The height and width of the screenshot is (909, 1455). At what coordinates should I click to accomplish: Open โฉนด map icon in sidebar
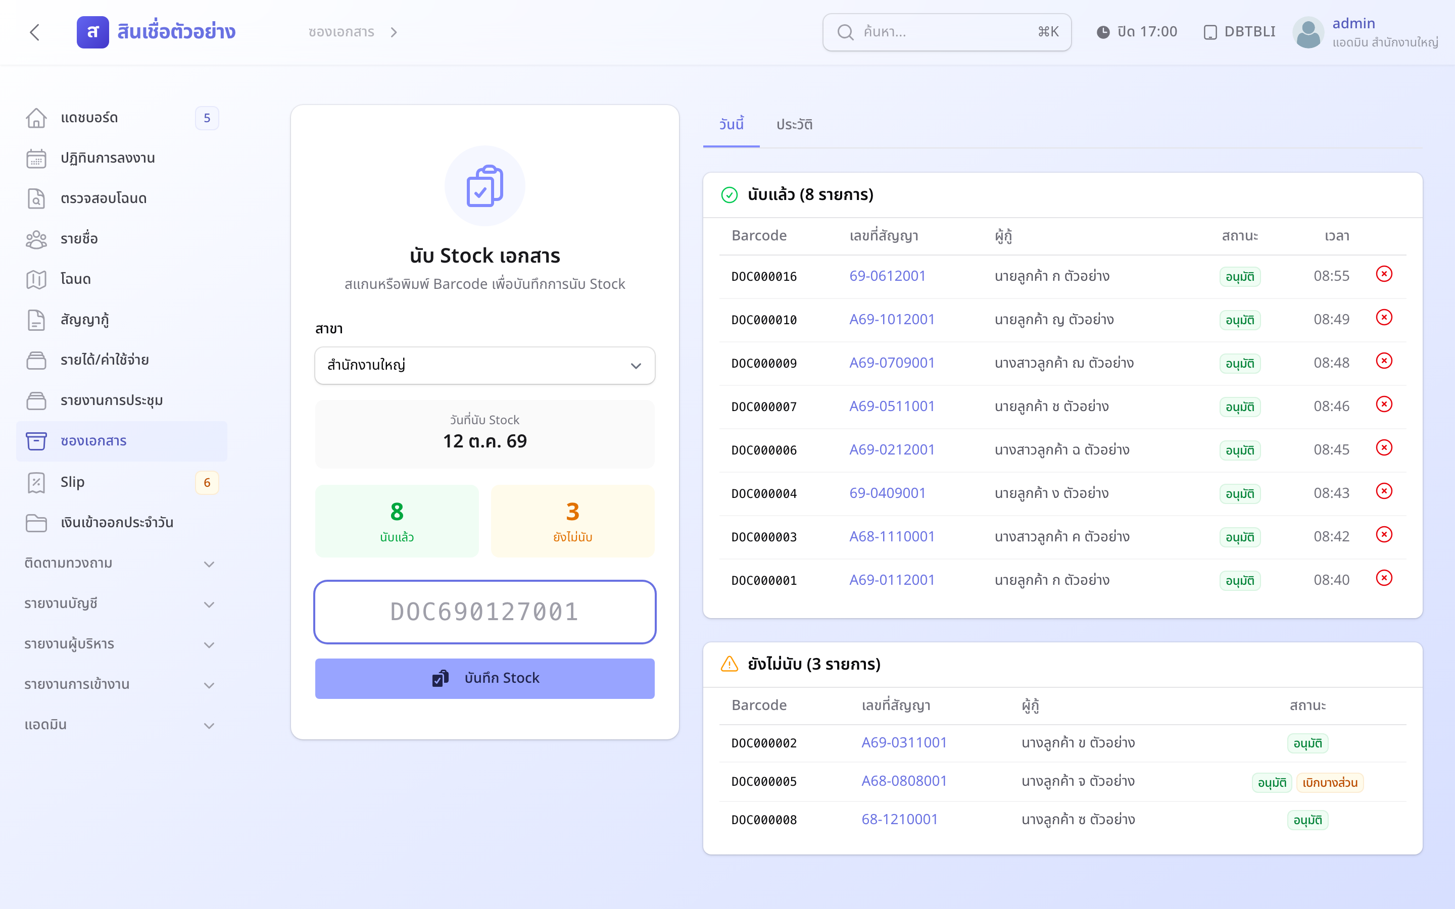coord(36,279)
